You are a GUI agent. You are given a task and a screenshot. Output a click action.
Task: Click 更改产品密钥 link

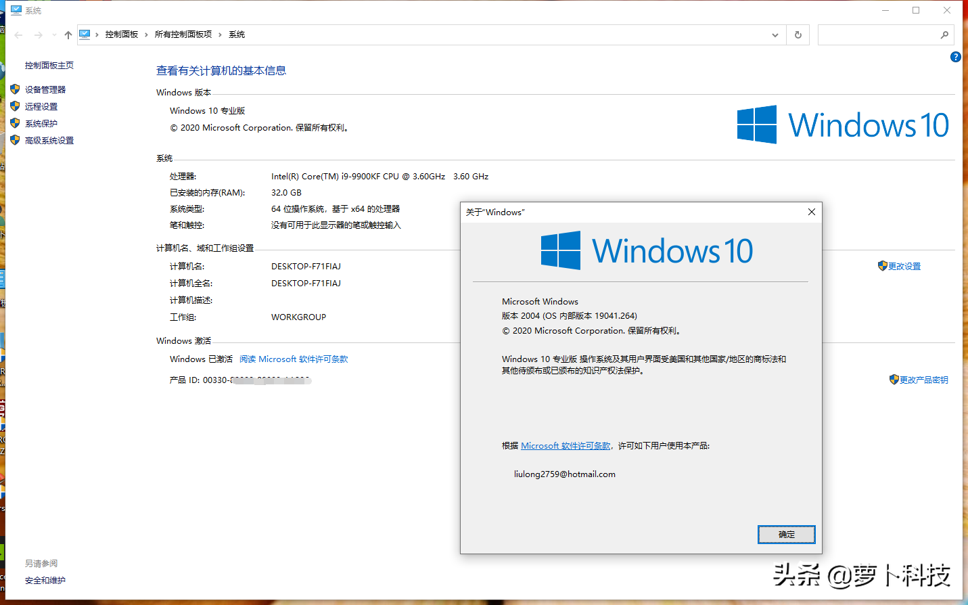(x=924, y=380)
